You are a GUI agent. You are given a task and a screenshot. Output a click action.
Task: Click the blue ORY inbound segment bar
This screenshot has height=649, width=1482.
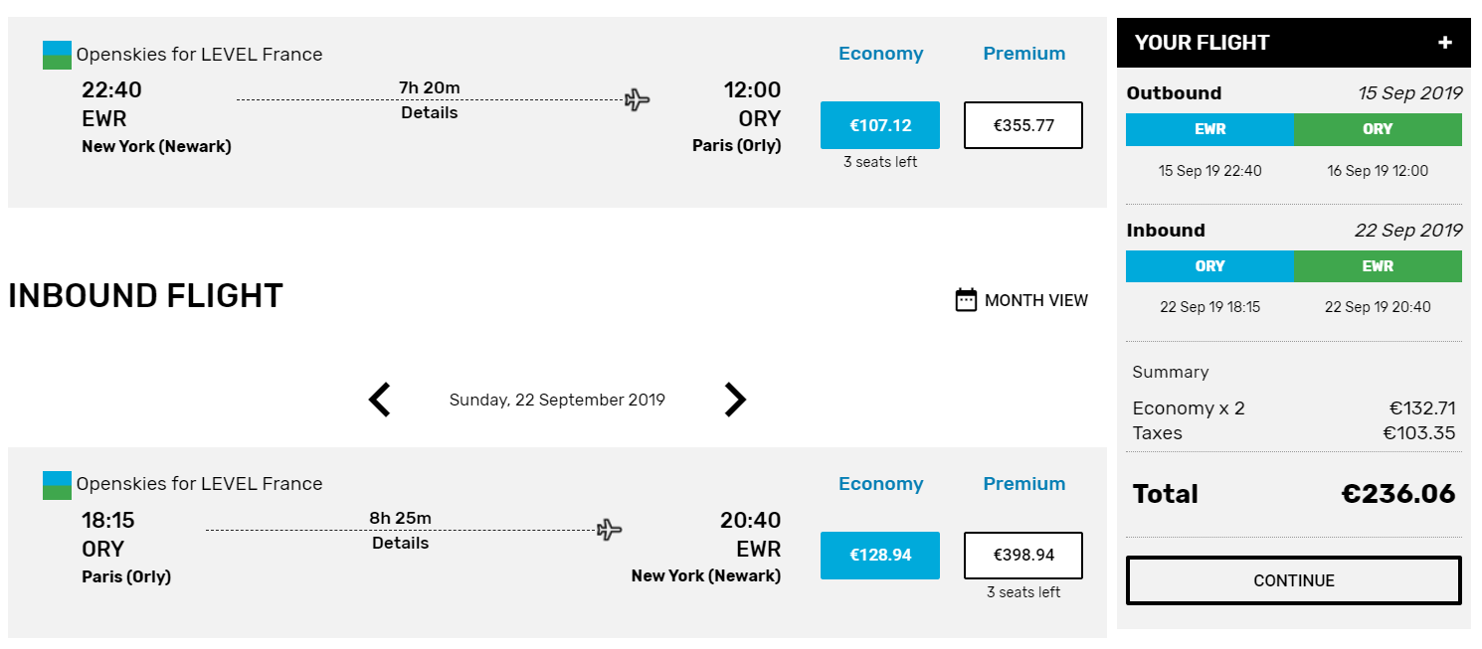click(x=1209, y=266)
